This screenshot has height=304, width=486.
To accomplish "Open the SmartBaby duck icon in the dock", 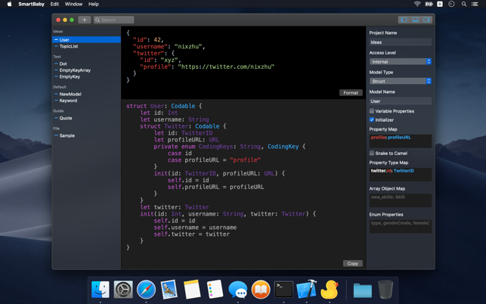I will [x=330, y=289].
